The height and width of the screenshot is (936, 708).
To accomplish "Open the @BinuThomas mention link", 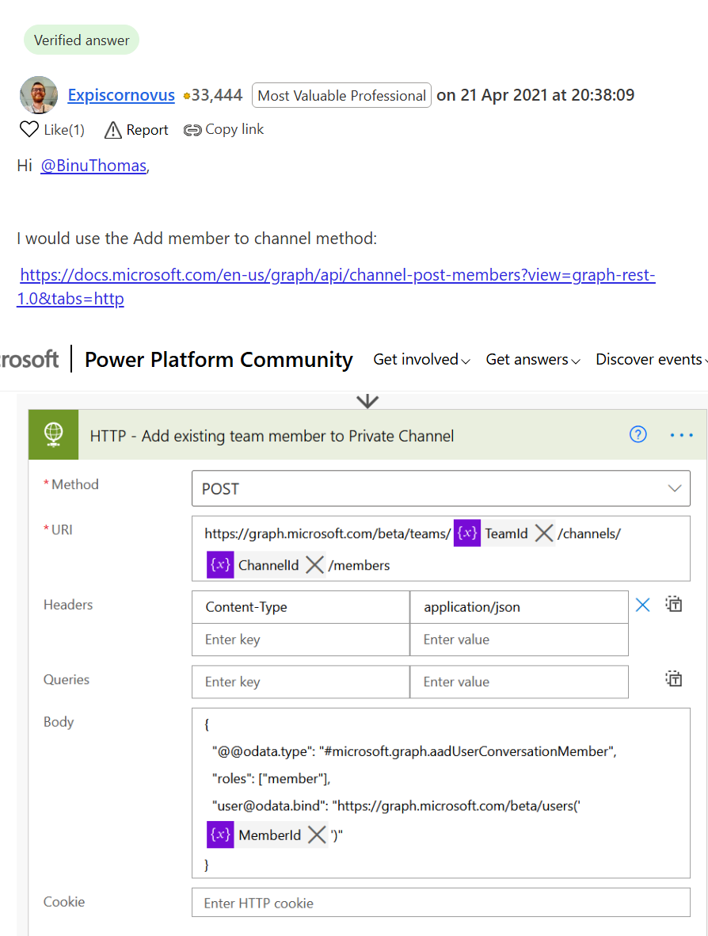I will [x=93, y=166].
